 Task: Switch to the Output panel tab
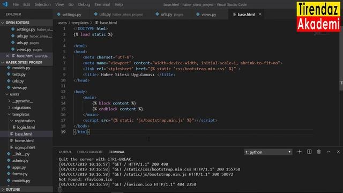tap(65, 152)
